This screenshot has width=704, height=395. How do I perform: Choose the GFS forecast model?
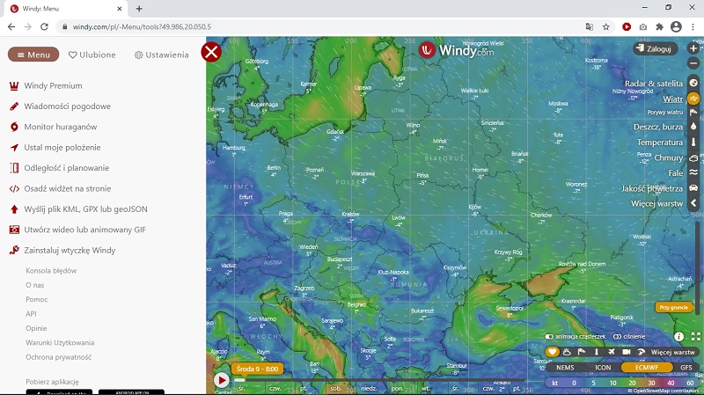click(686, 367)
